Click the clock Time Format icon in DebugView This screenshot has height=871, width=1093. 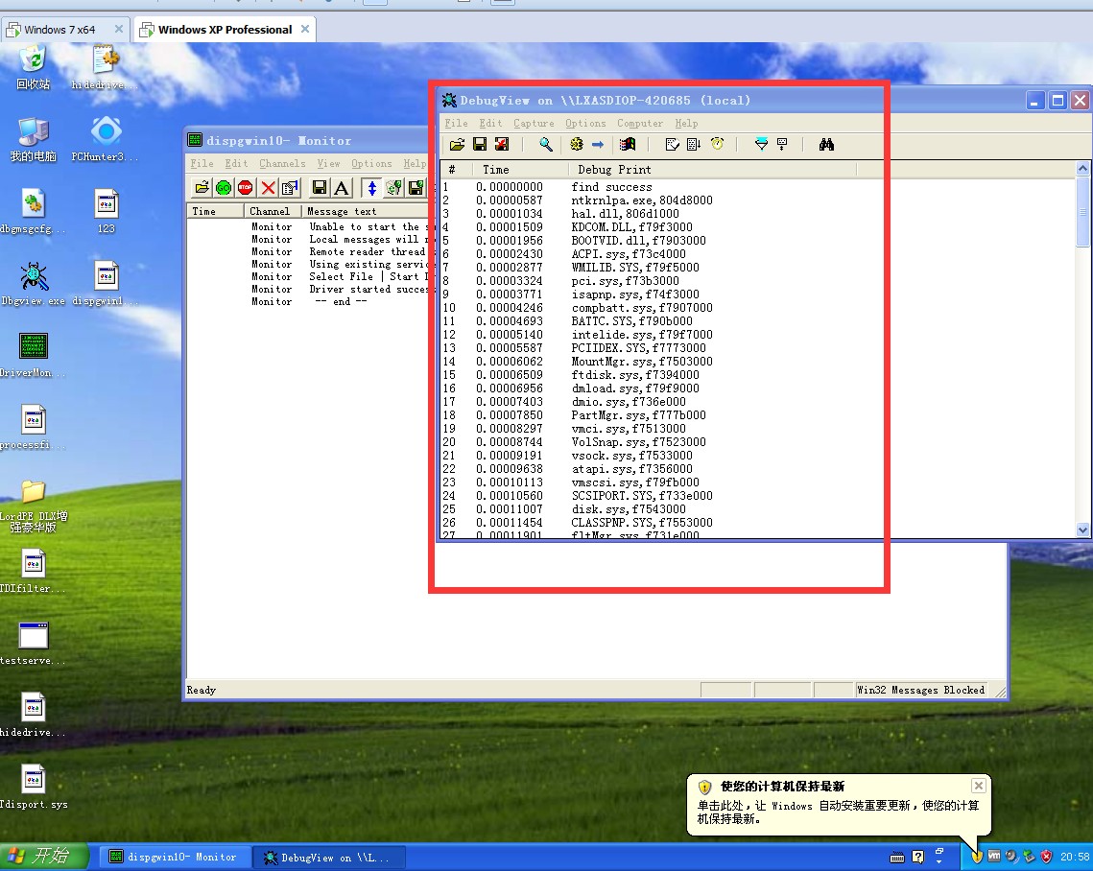(717, 144)
